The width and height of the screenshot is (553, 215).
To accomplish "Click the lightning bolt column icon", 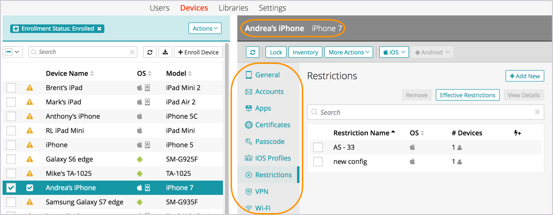I will pos(517,133).
